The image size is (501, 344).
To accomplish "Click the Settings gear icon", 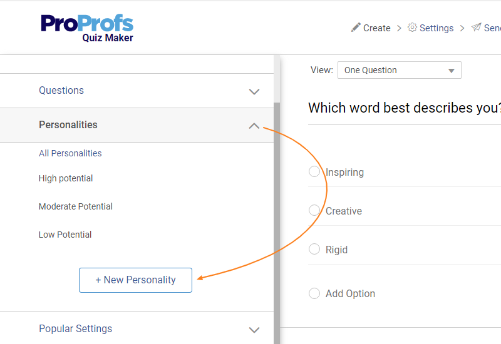I will tap(412, 28).
